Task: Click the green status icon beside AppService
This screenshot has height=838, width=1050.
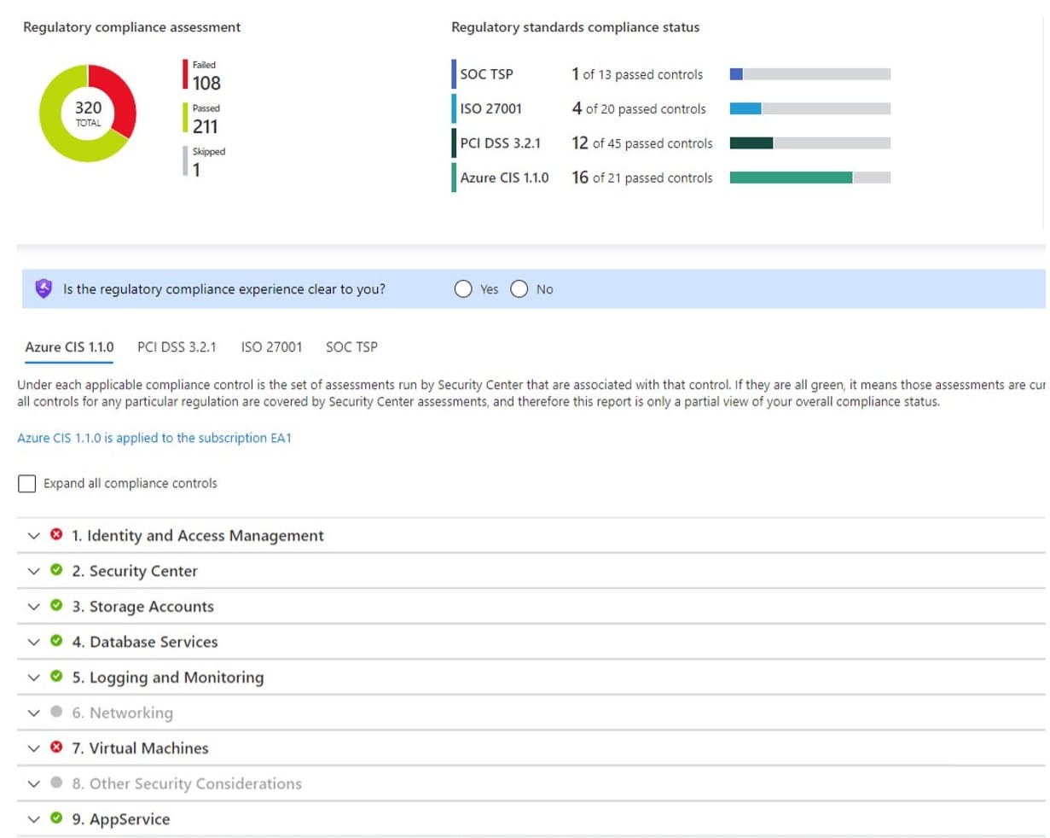Action: (x=56, y=818)
